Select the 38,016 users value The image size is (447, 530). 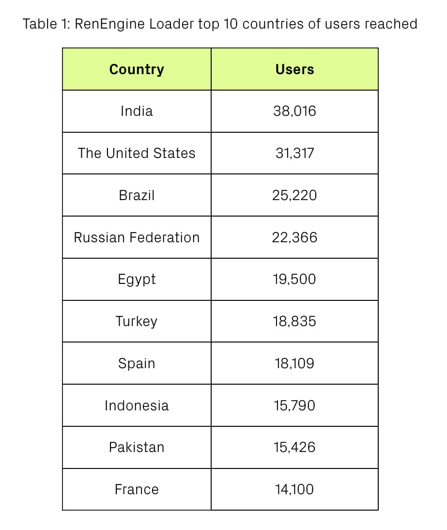point(294,111)
